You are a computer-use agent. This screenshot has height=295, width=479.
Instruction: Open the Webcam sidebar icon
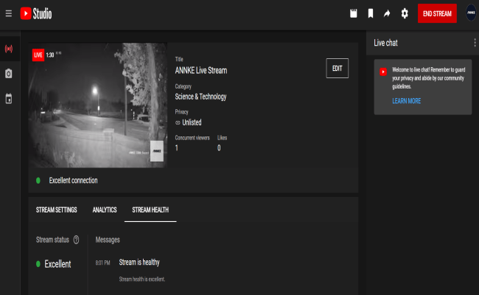tap(9, 74)
